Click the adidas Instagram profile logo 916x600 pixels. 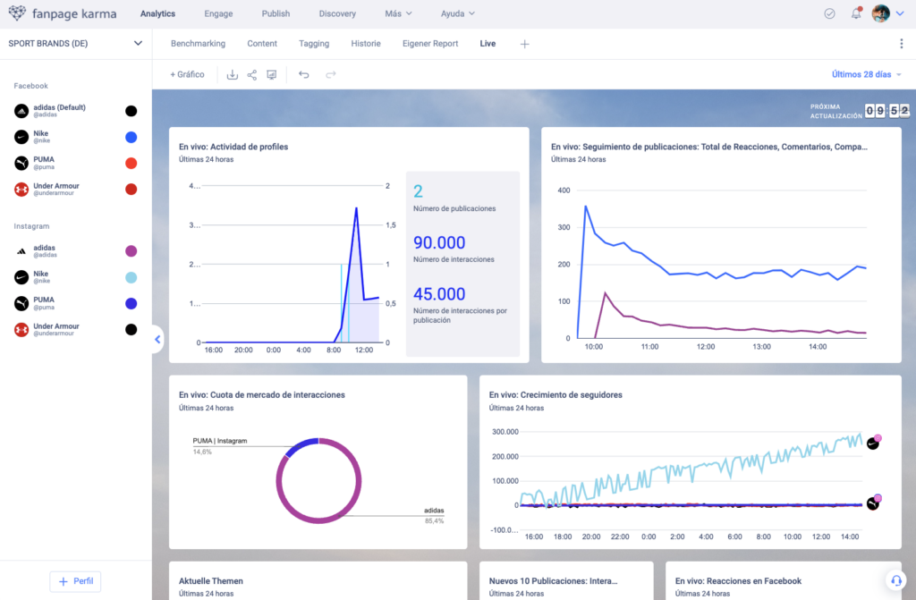pyautogui.click(x=21, y=251)
